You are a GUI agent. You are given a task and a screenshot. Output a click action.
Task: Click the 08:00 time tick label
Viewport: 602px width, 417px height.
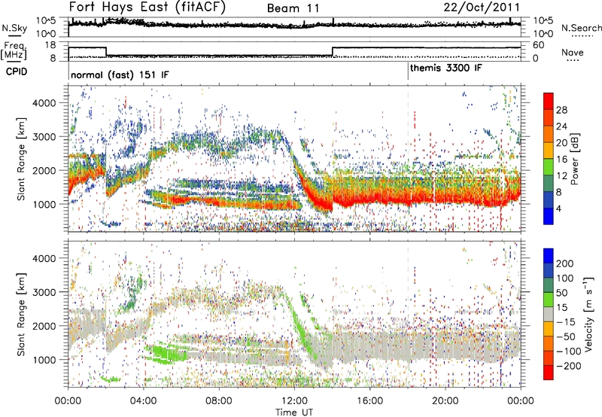point(219,401)
